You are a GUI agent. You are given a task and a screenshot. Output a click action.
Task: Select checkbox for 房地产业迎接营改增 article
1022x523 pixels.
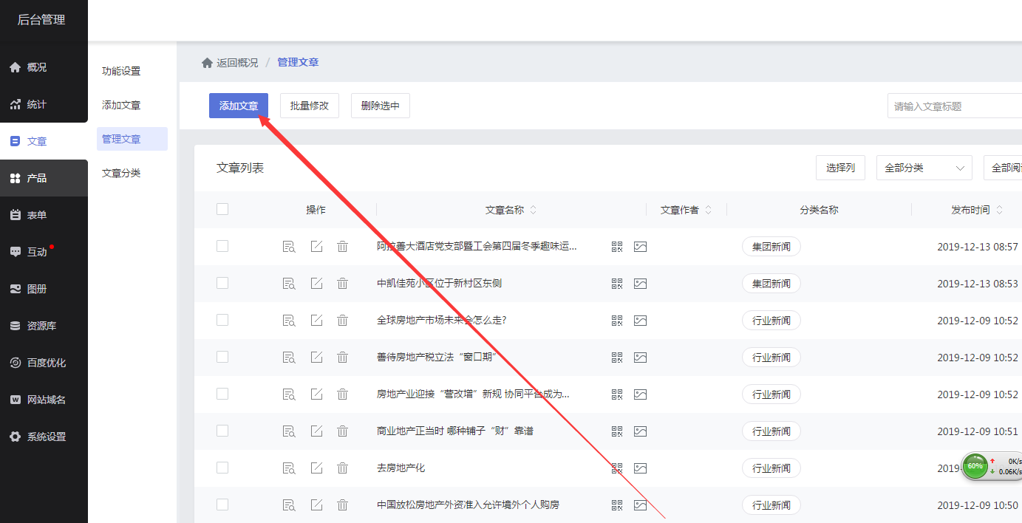222,394
